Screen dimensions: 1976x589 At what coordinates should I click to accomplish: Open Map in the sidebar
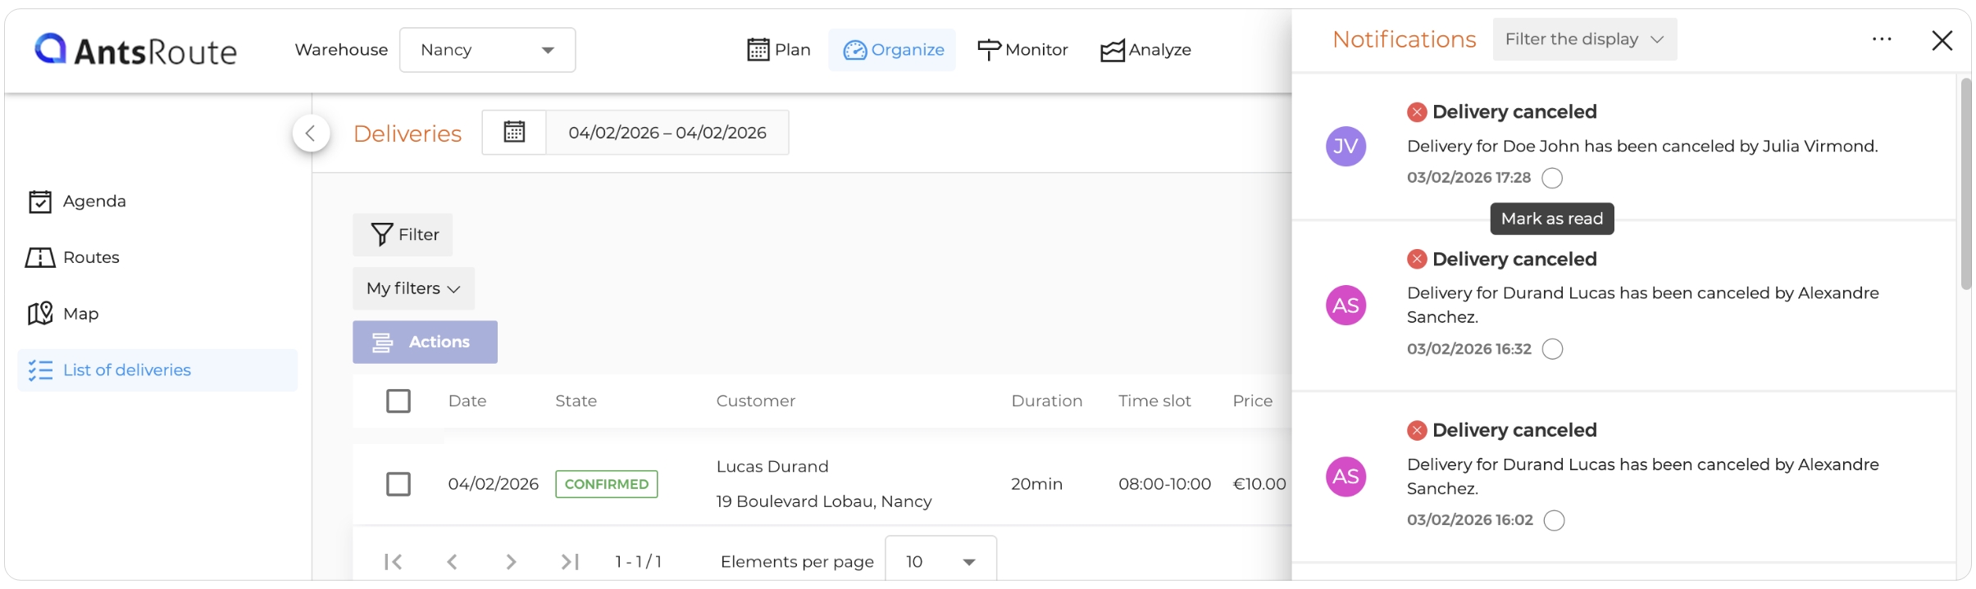click(63, 314)
